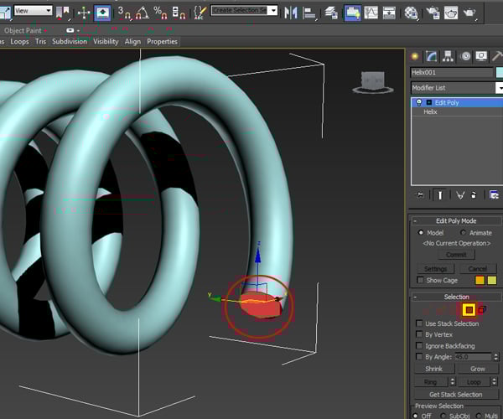Screen dimensions: 503x419
Task: Collapse the Selection rollout
Action: click(456, 297)
